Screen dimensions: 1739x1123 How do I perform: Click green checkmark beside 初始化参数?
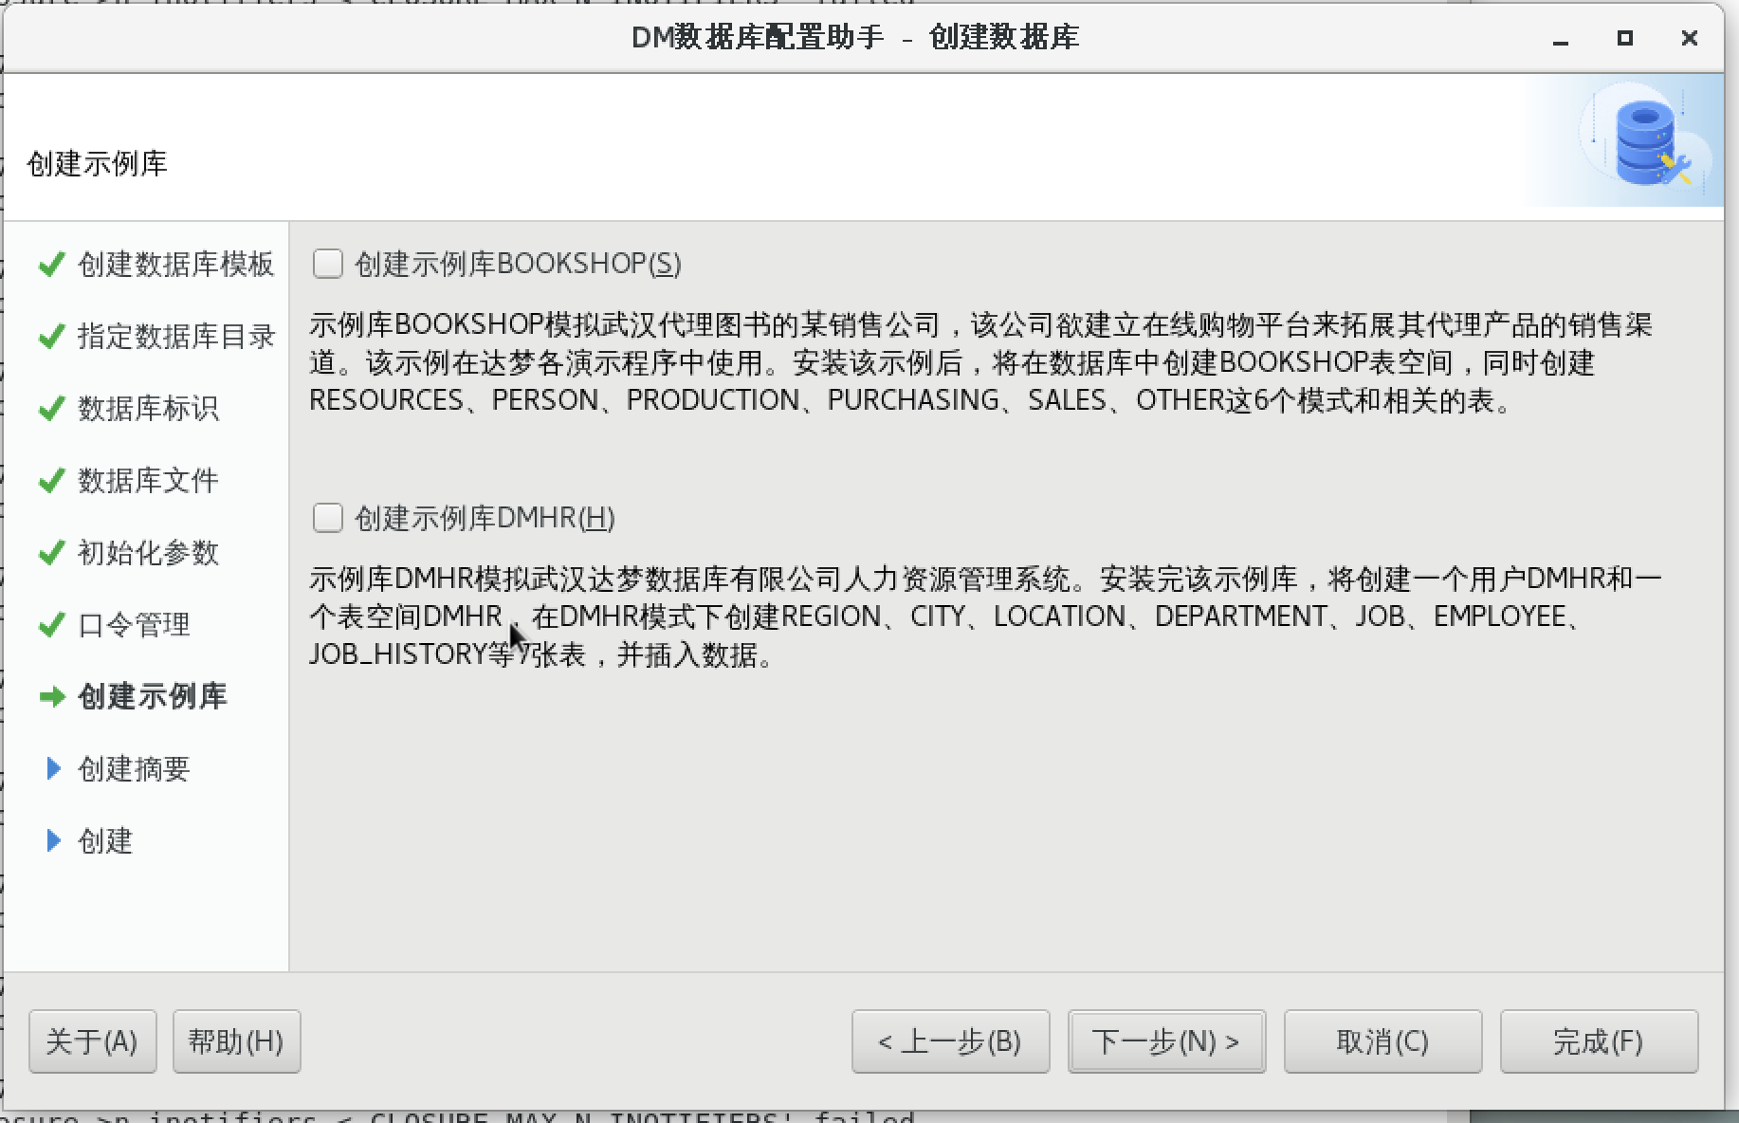click(x=51, y=552)
